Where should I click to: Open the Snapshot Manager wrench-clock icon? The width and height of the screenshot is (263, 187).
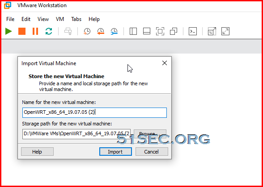pyautogui.click(x=114, y=31)
